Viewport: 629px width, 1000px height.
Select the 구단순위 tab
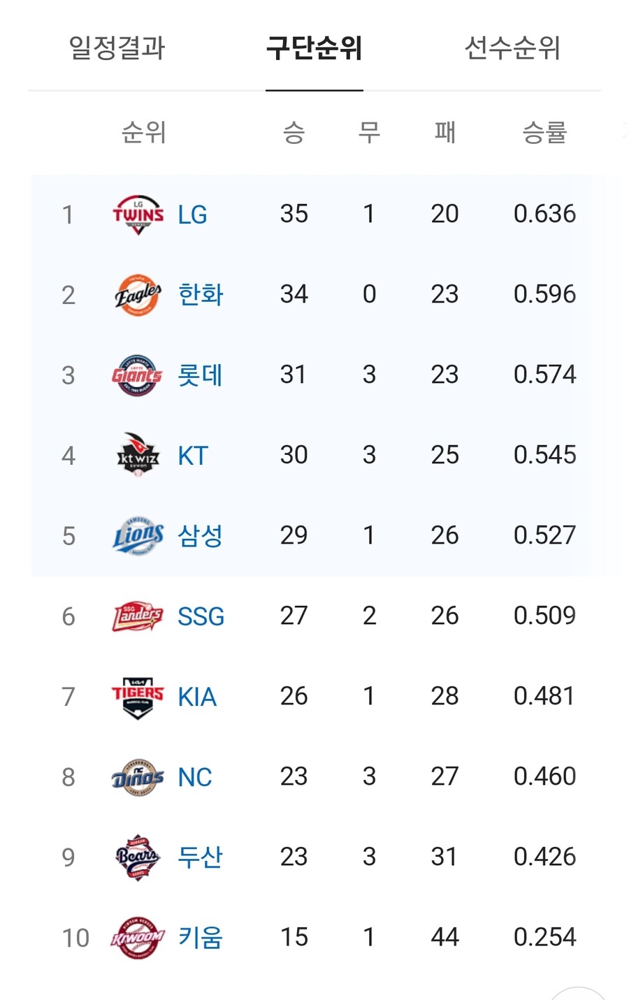(x=314, y=48)
